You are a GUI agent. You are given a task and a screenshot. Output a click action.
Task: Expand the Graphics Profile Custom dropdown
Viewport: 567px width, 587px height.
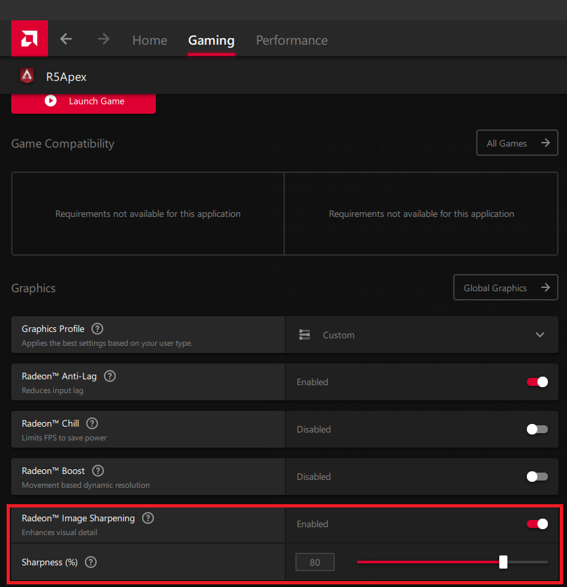[422, 335]
